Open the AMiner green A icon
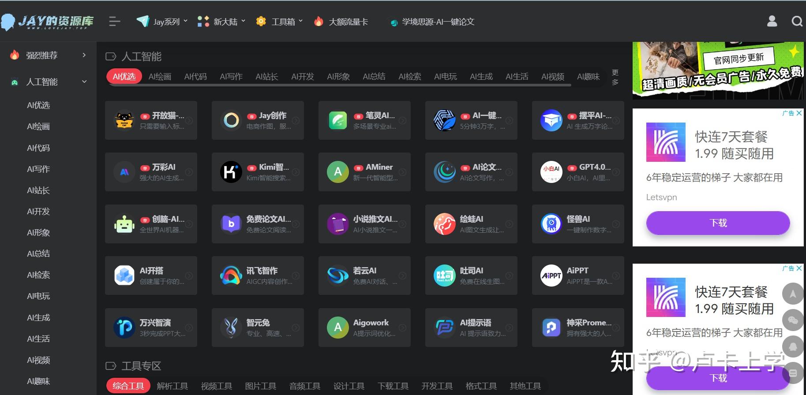Screen dimensions: 806x395 pyautogui.click(x=338, y=172)
